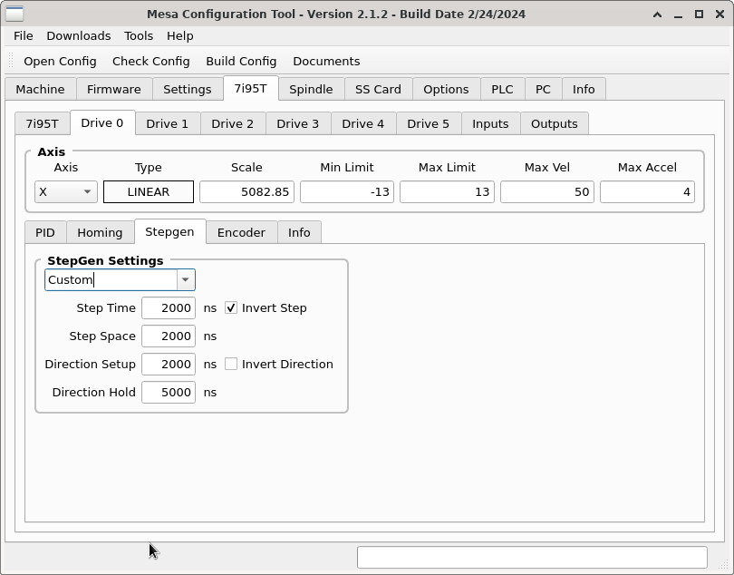Open the StepGen Settings dropdown arrow

186,279
